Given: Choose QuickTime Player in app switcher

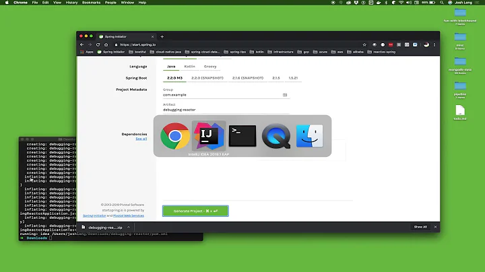Looking at the screenshot, I should pyautogui.click(x=276, y=136).
